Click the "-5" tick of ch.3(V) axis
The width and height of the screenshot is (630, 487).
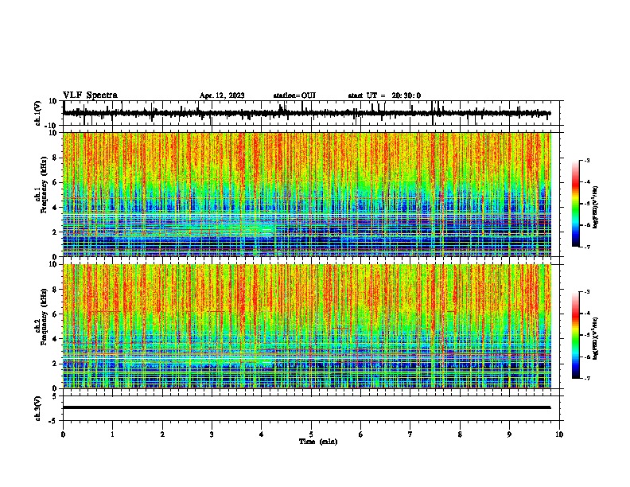(x=54, y=421)
